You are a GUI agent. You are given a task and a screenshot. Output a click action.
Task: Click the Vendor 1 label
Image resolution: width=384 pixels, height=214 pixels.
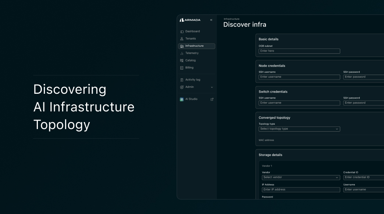267,166
